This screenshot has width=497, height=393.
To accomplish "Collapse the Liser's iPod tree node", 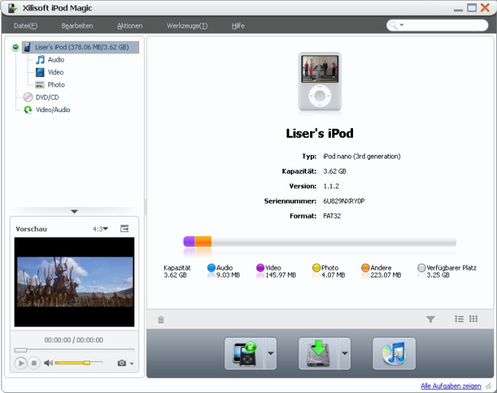I will click(16, 47).
